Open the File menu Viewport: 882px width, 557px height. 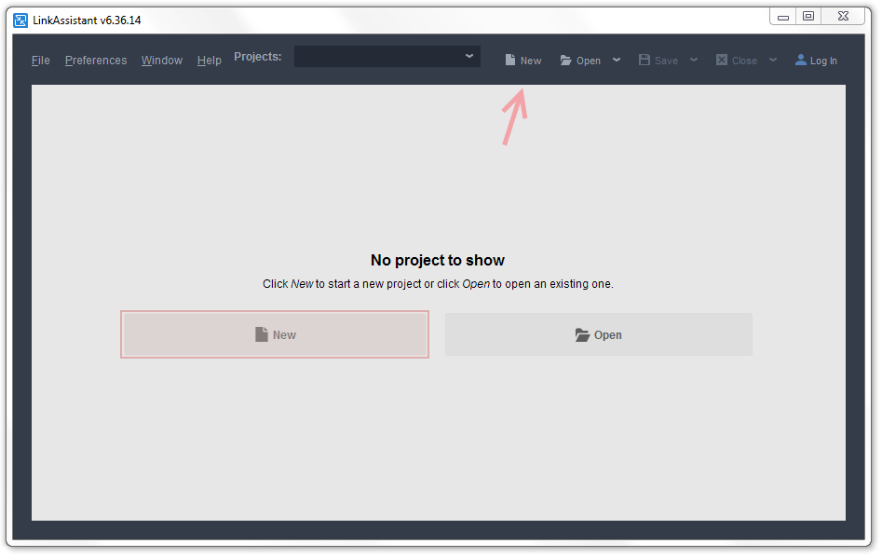[41, 61]
